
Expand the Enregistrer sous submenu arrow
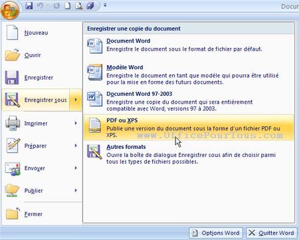coord(76,100)
